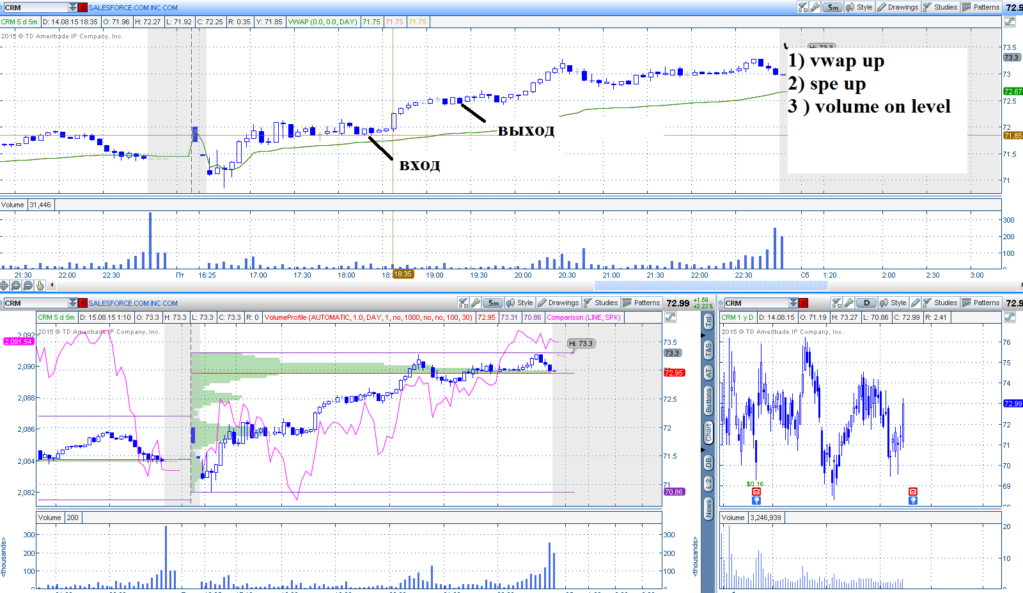Click red link box in lower-left chart header
Screen dimensions: 1023x593
click(x=82, y=303)
